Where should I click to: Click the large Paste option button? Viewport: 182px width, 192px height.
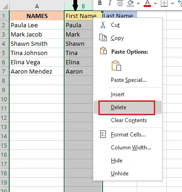116,66
